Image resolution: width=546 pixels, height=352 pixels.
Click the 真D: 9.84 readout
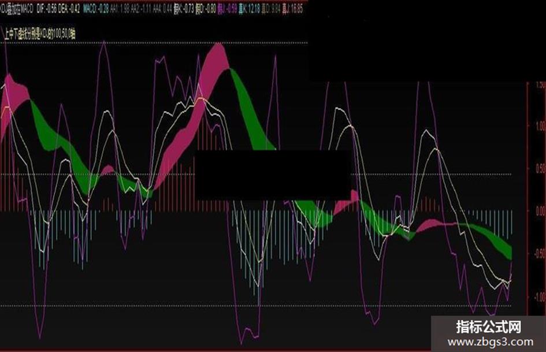point(271,9)
